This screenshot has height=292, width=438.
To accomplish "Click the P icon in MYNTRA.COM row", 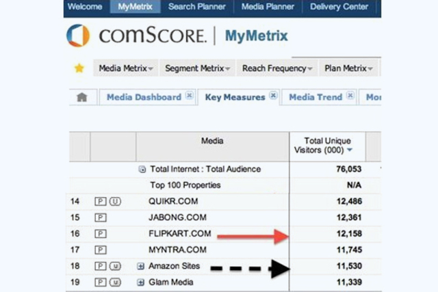I will (x=101, y=250).
